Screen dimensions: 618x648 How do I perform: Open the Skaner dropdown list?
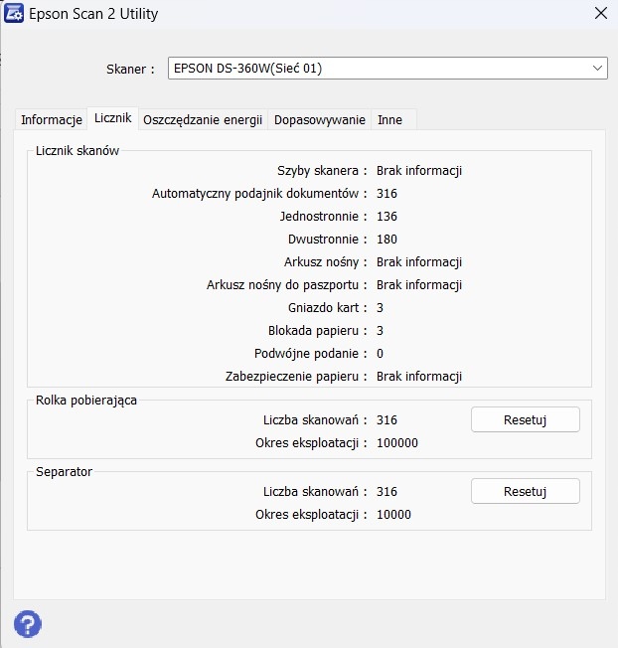point(387,69)
